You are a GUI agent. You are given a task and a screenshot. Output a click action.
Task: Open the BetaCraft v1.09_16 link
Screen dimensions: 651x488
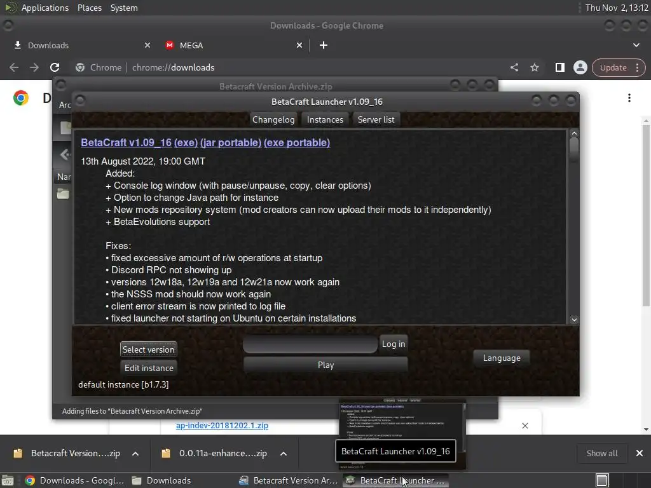coord(127,143)
